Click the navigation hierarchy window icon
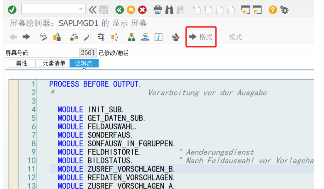 click(131, 37)
